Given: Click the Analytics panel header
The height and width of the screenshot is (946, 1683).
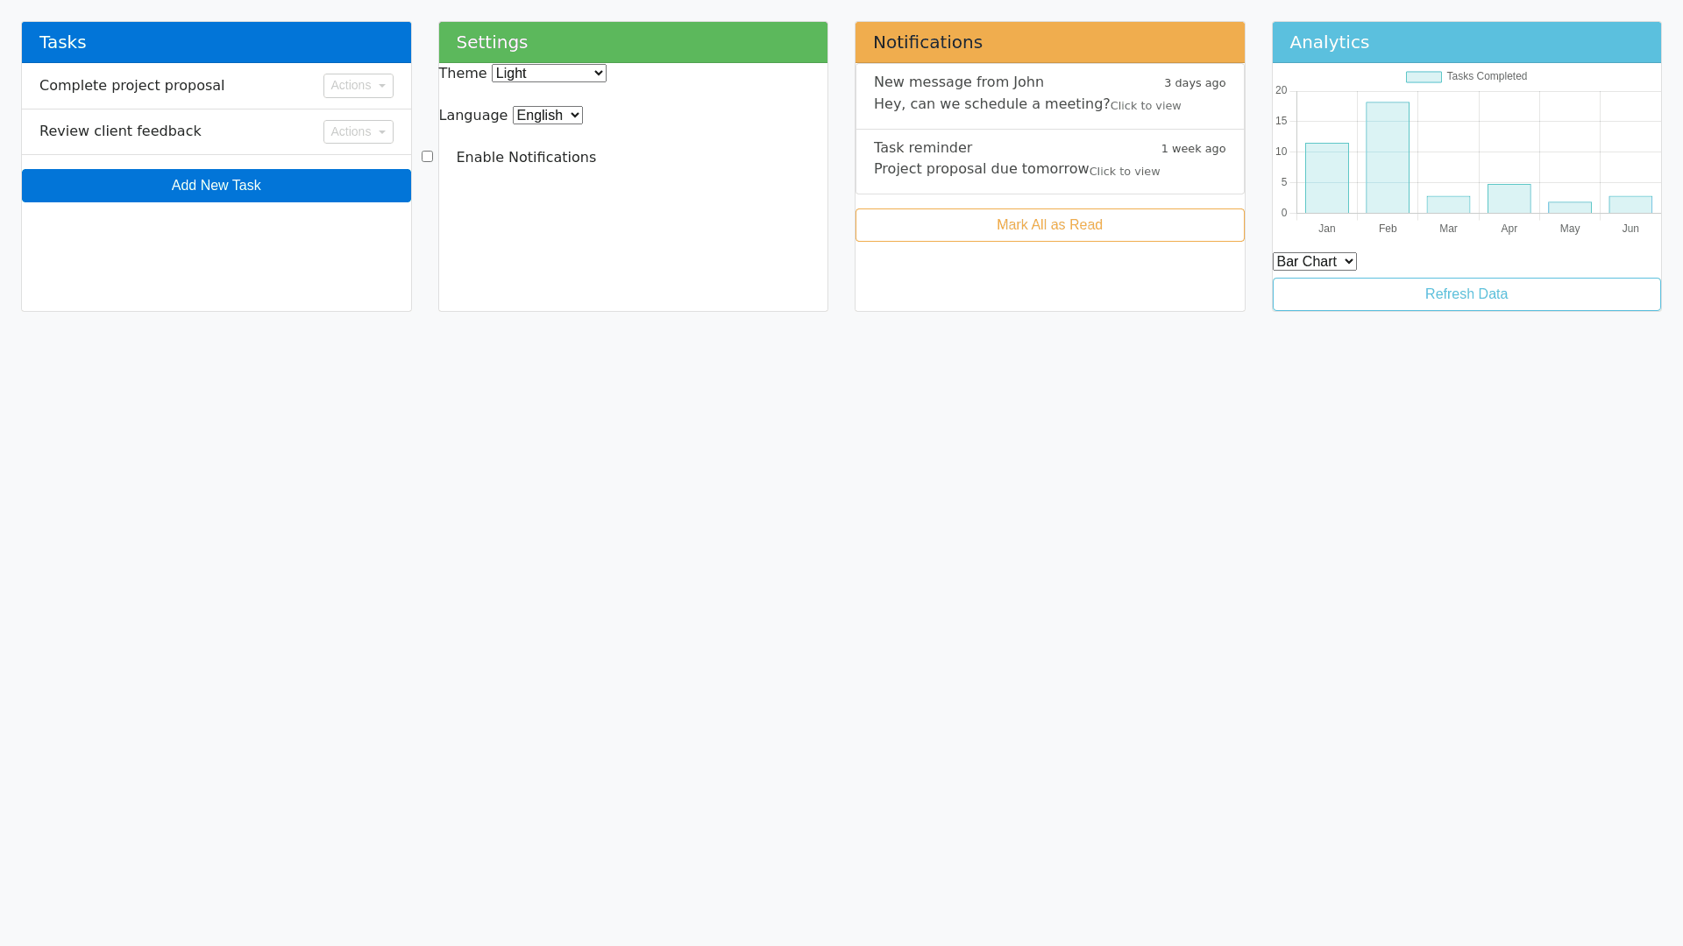Looking at the screenshot, I should pyautogui.click(x=1466, y=42).
